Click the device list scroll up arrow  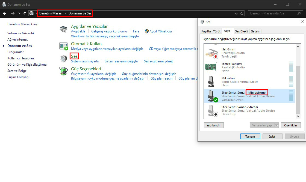pos(298,46)
